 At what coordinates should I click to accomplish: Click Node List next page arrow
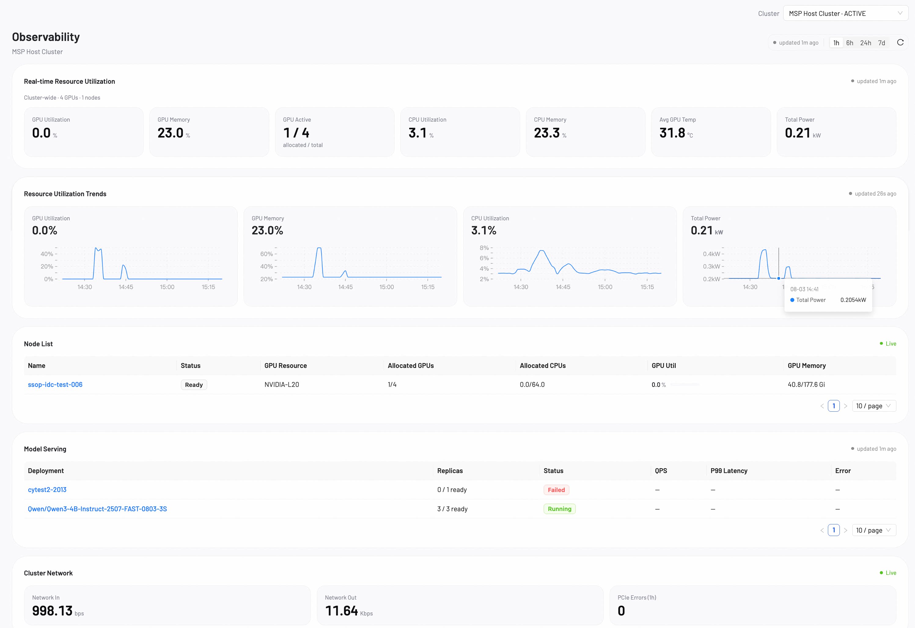coord(845,406)
